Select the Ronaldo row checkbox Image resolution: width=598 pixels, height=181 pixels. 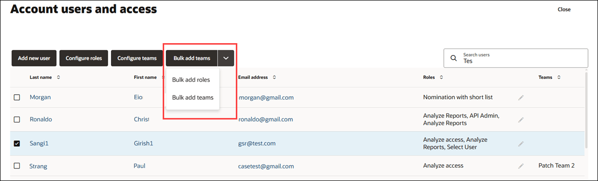[17, 120]
